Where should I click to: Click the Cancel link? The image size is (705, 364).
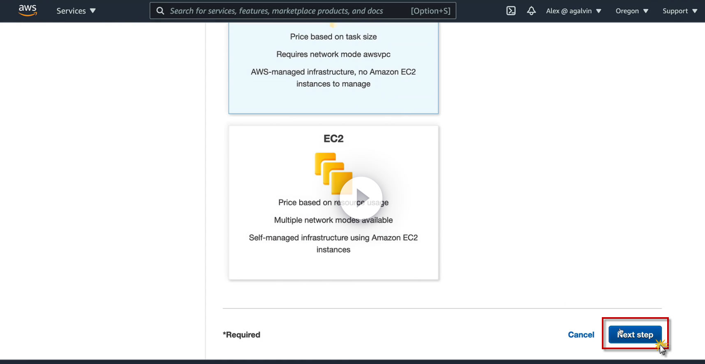click(581, 335)
